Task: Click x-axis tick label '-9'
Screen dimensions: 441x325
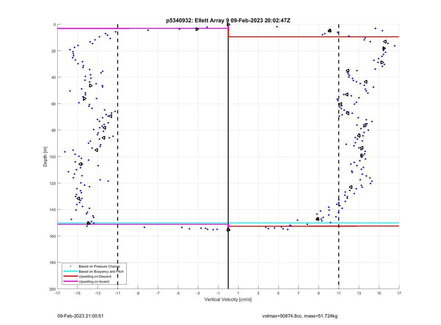Action: click(x=138, y=293)
